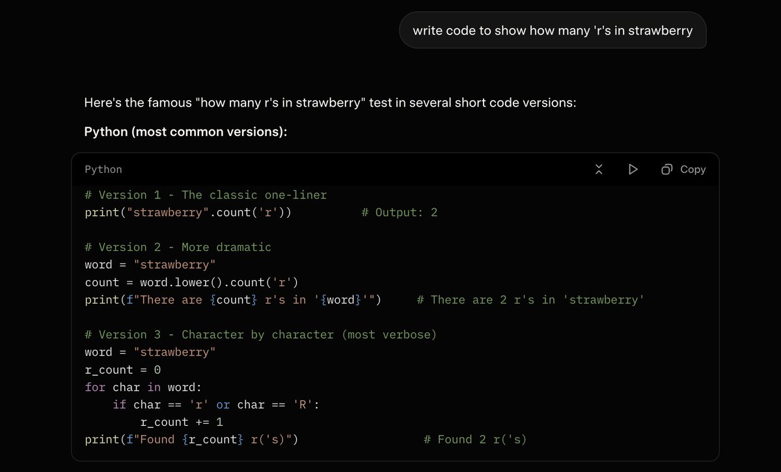Click the Python language label
Screen dimensions: 781x472
coord(103,169)
